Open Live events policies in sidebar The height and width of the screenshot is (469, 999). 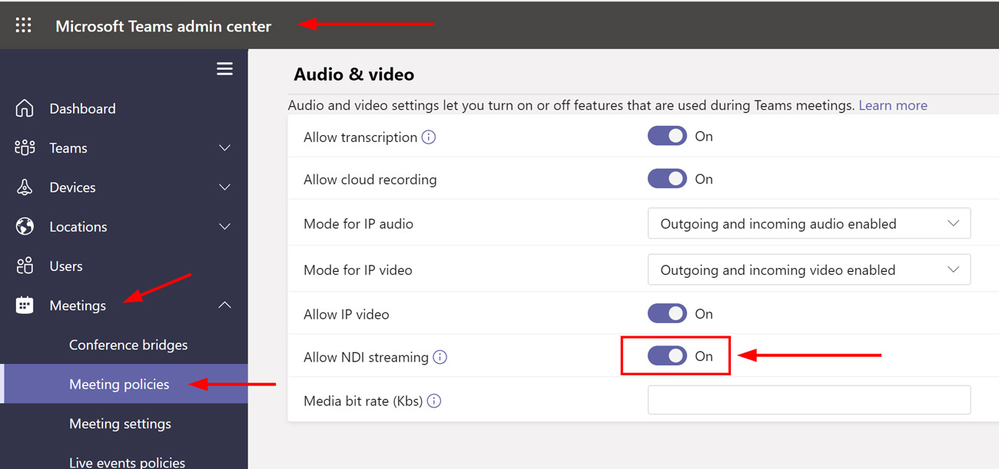[127, 462]
